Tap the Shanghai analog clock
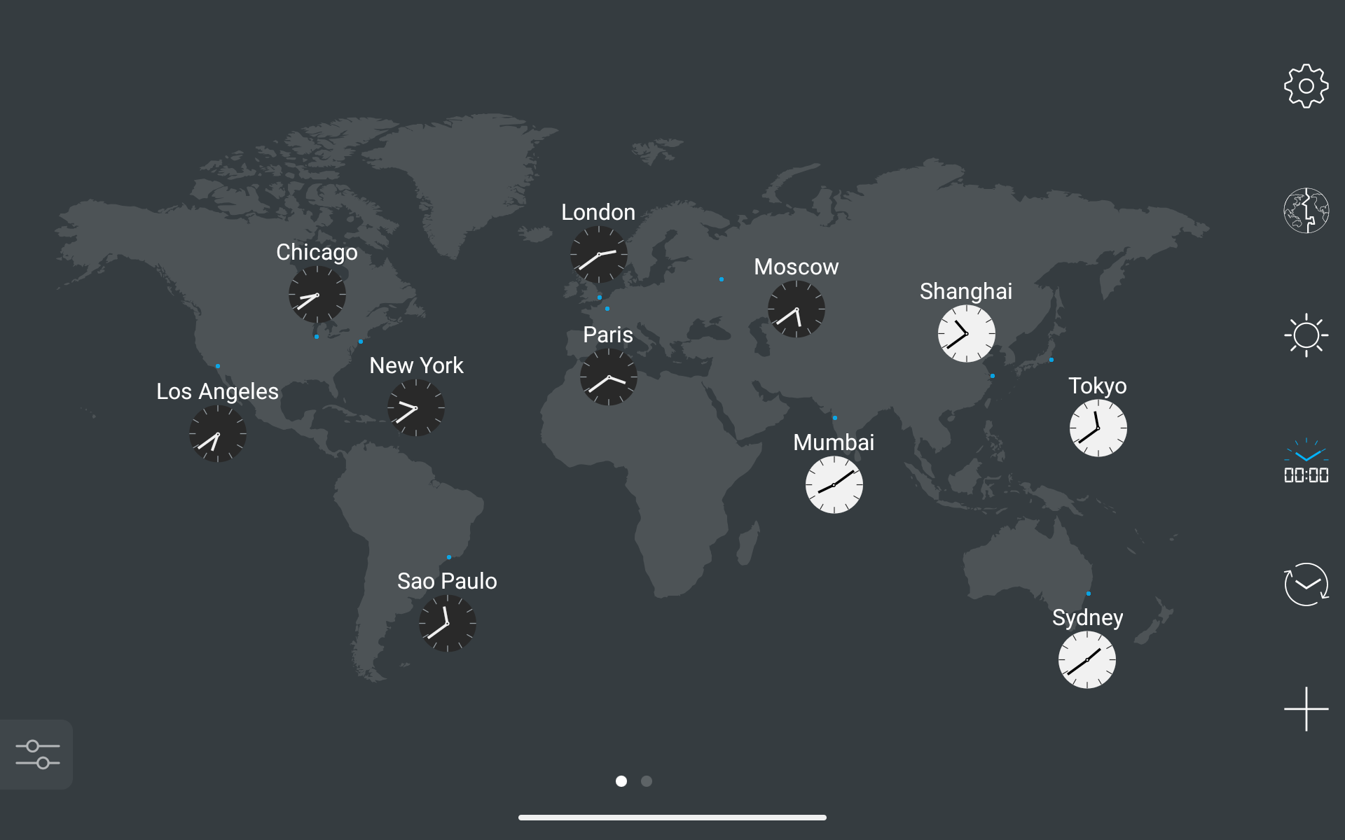 click(967, 334)
